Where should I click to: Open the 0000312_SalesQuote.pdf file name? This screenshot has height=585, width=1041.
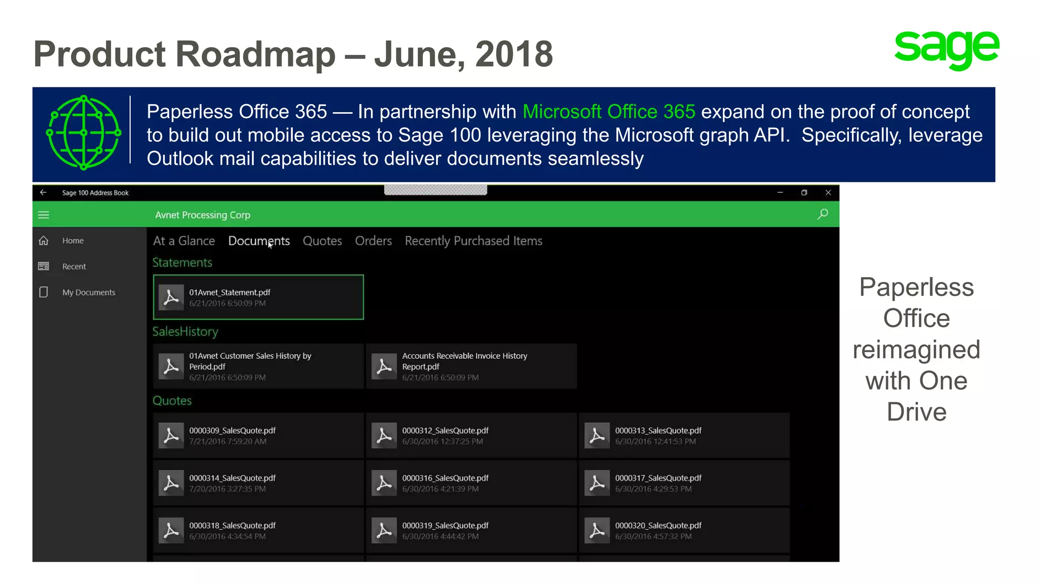(445, 430)
